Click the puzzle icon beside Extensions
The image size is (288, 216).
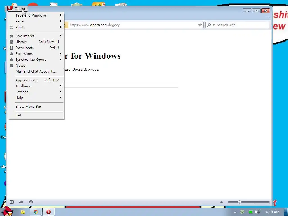click(11, 54)
